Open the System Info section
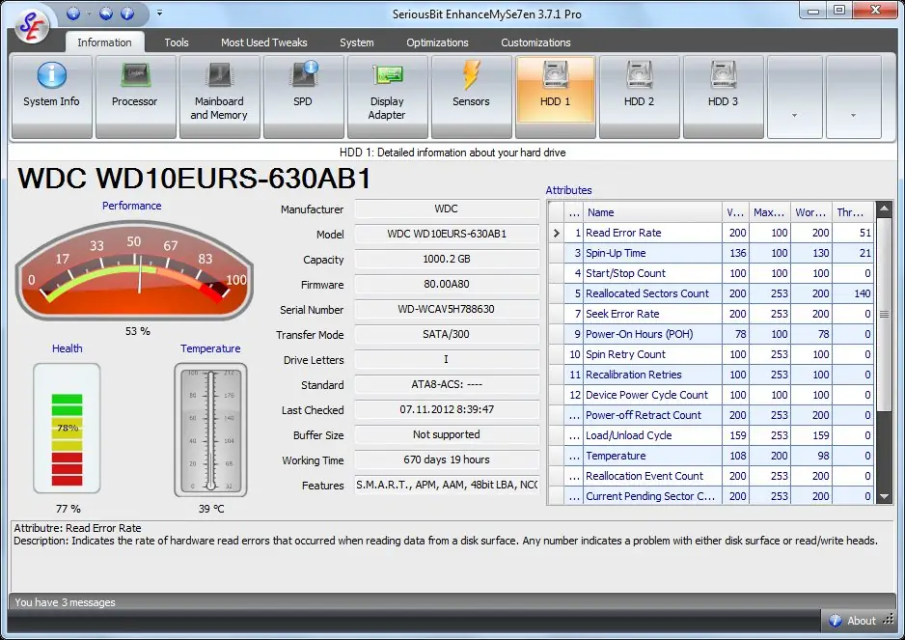905x640 pixels. coord(51,97)
